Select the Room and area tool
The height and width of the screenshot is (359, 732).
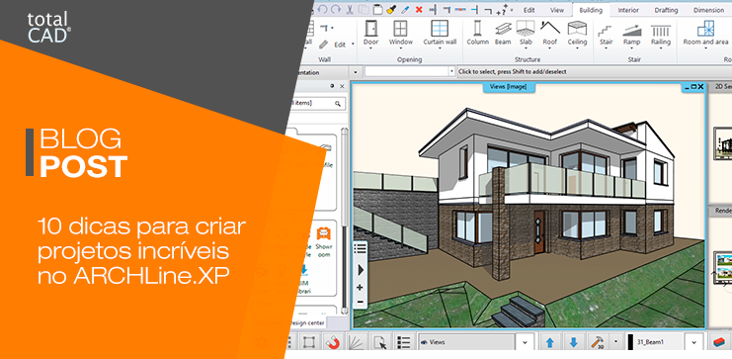[706, 33]
